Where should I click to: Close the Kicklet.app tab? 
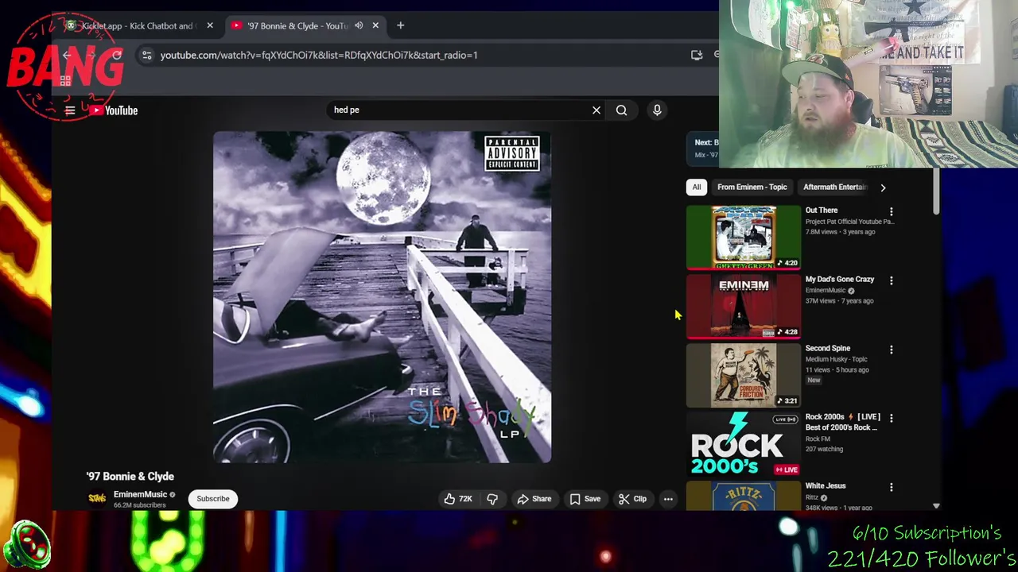pos(210,25)
